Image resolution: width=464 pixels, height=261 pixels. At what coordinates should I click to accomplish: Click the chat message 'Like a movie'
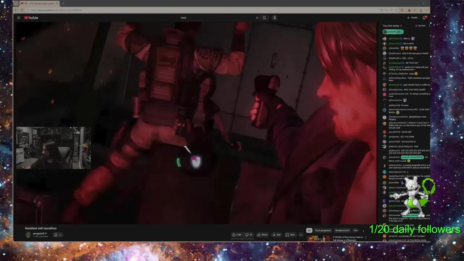pyautogui.click(x=408, y=43)
